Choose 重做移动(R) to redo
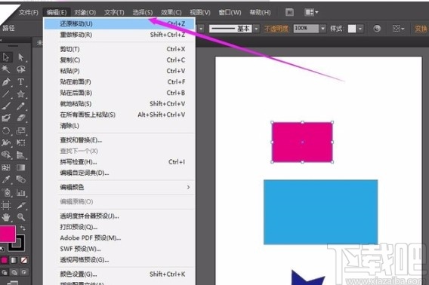The image size is (429, 285). click(119, 35)
